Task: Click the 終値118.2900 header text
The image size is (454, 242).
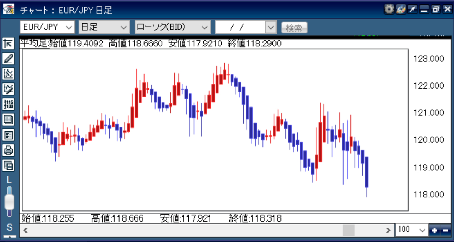Action: tap(254, 43)
